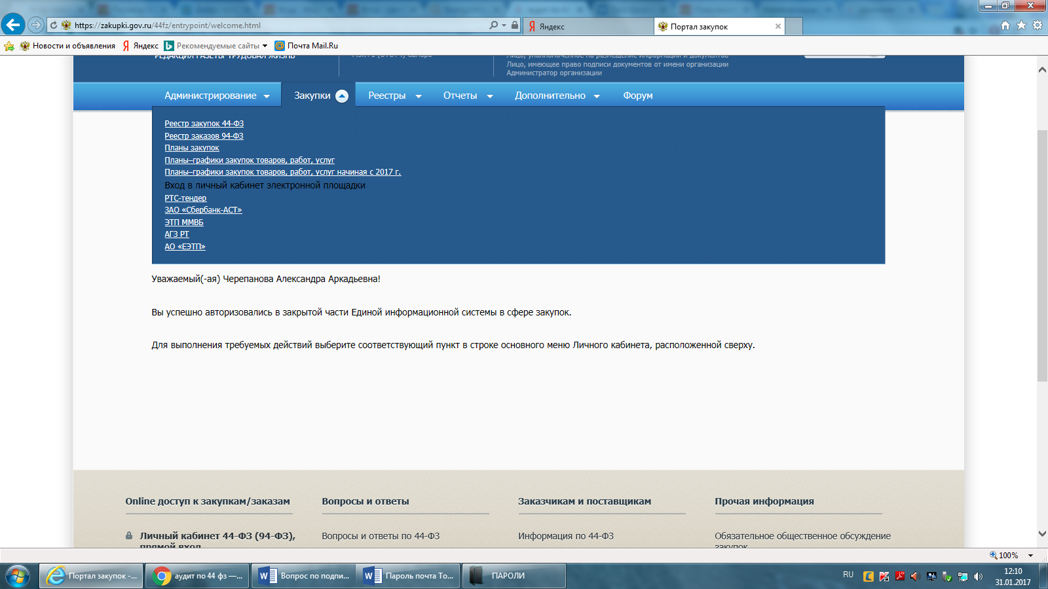Image resolution: width=1048 pixels, height=589 pixels.
Task: Click the browser back arrow button
Action: (13, 25)
